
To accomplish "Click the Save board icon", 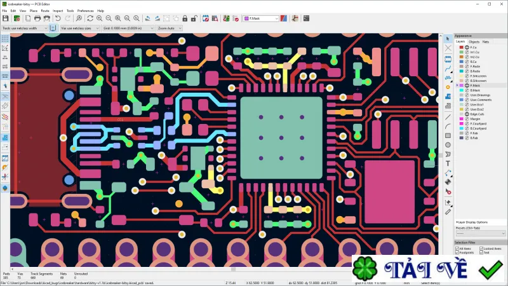I will click(x=6, y=18).
